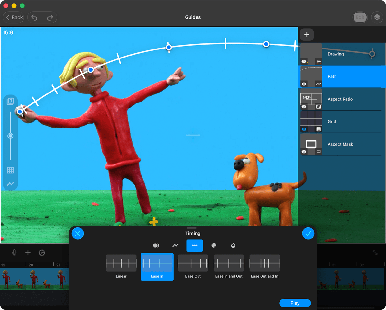
Task: Choose the Ease In timing preset
Action: [157, 267]
